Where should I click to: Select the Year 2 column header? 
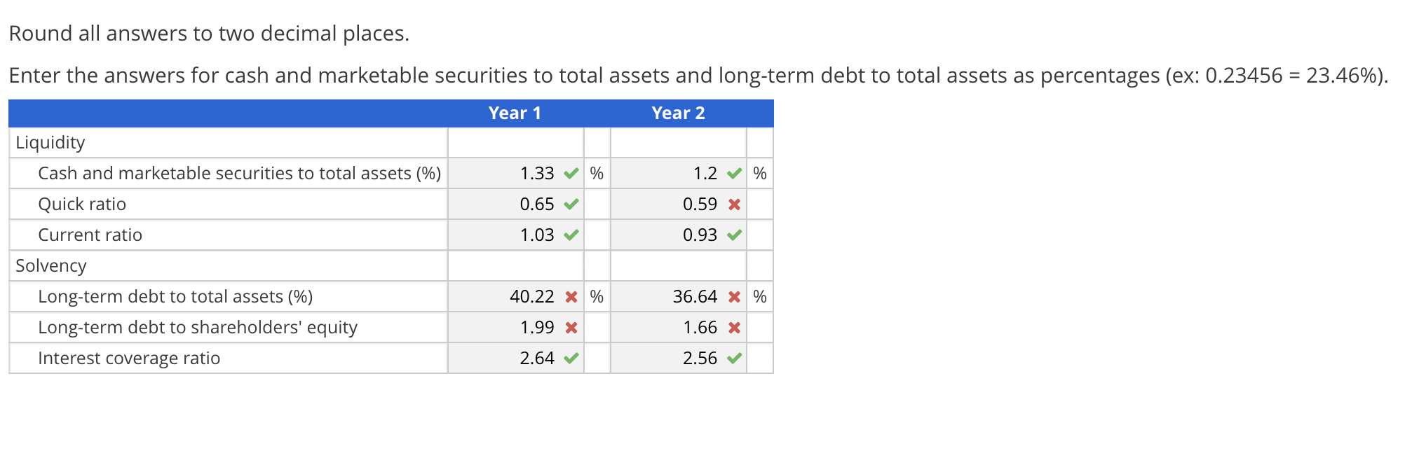point(678,113)
